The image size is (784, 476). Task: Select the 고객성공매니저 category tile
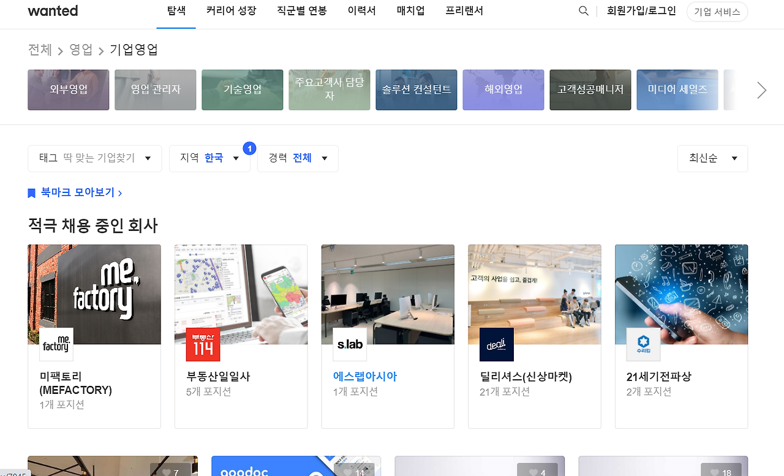[590, 89]
